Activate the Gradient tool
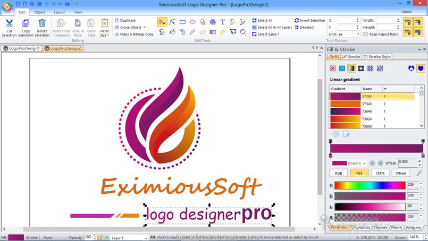The width and height of the screenshot is (428, 241). point(213,32)
